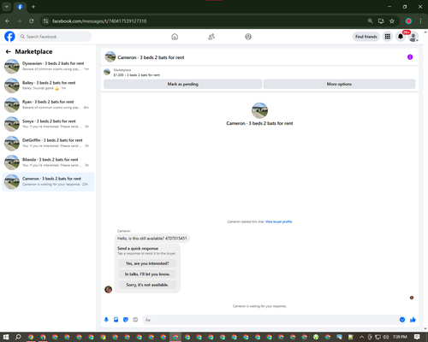Go back in the browser
Screen dimensions: 428x342
tap(8, 21)
